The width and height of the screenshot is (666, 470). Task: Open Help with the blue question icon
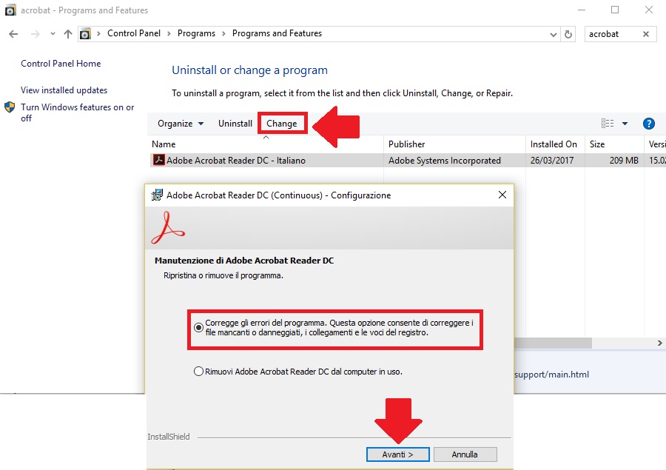[x=648, y=124]
